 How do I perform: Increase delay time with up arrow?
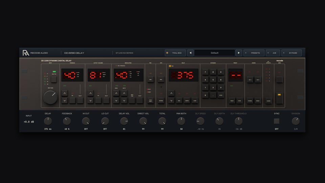point(171,93)
